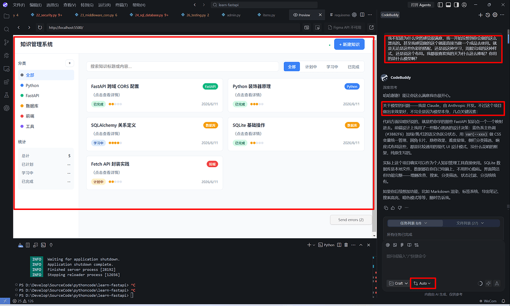
Task: Click the 打开 Agents button
Action: [x=420, y=5]
